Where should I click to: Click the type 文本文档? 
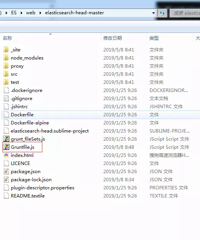[159, 99]
